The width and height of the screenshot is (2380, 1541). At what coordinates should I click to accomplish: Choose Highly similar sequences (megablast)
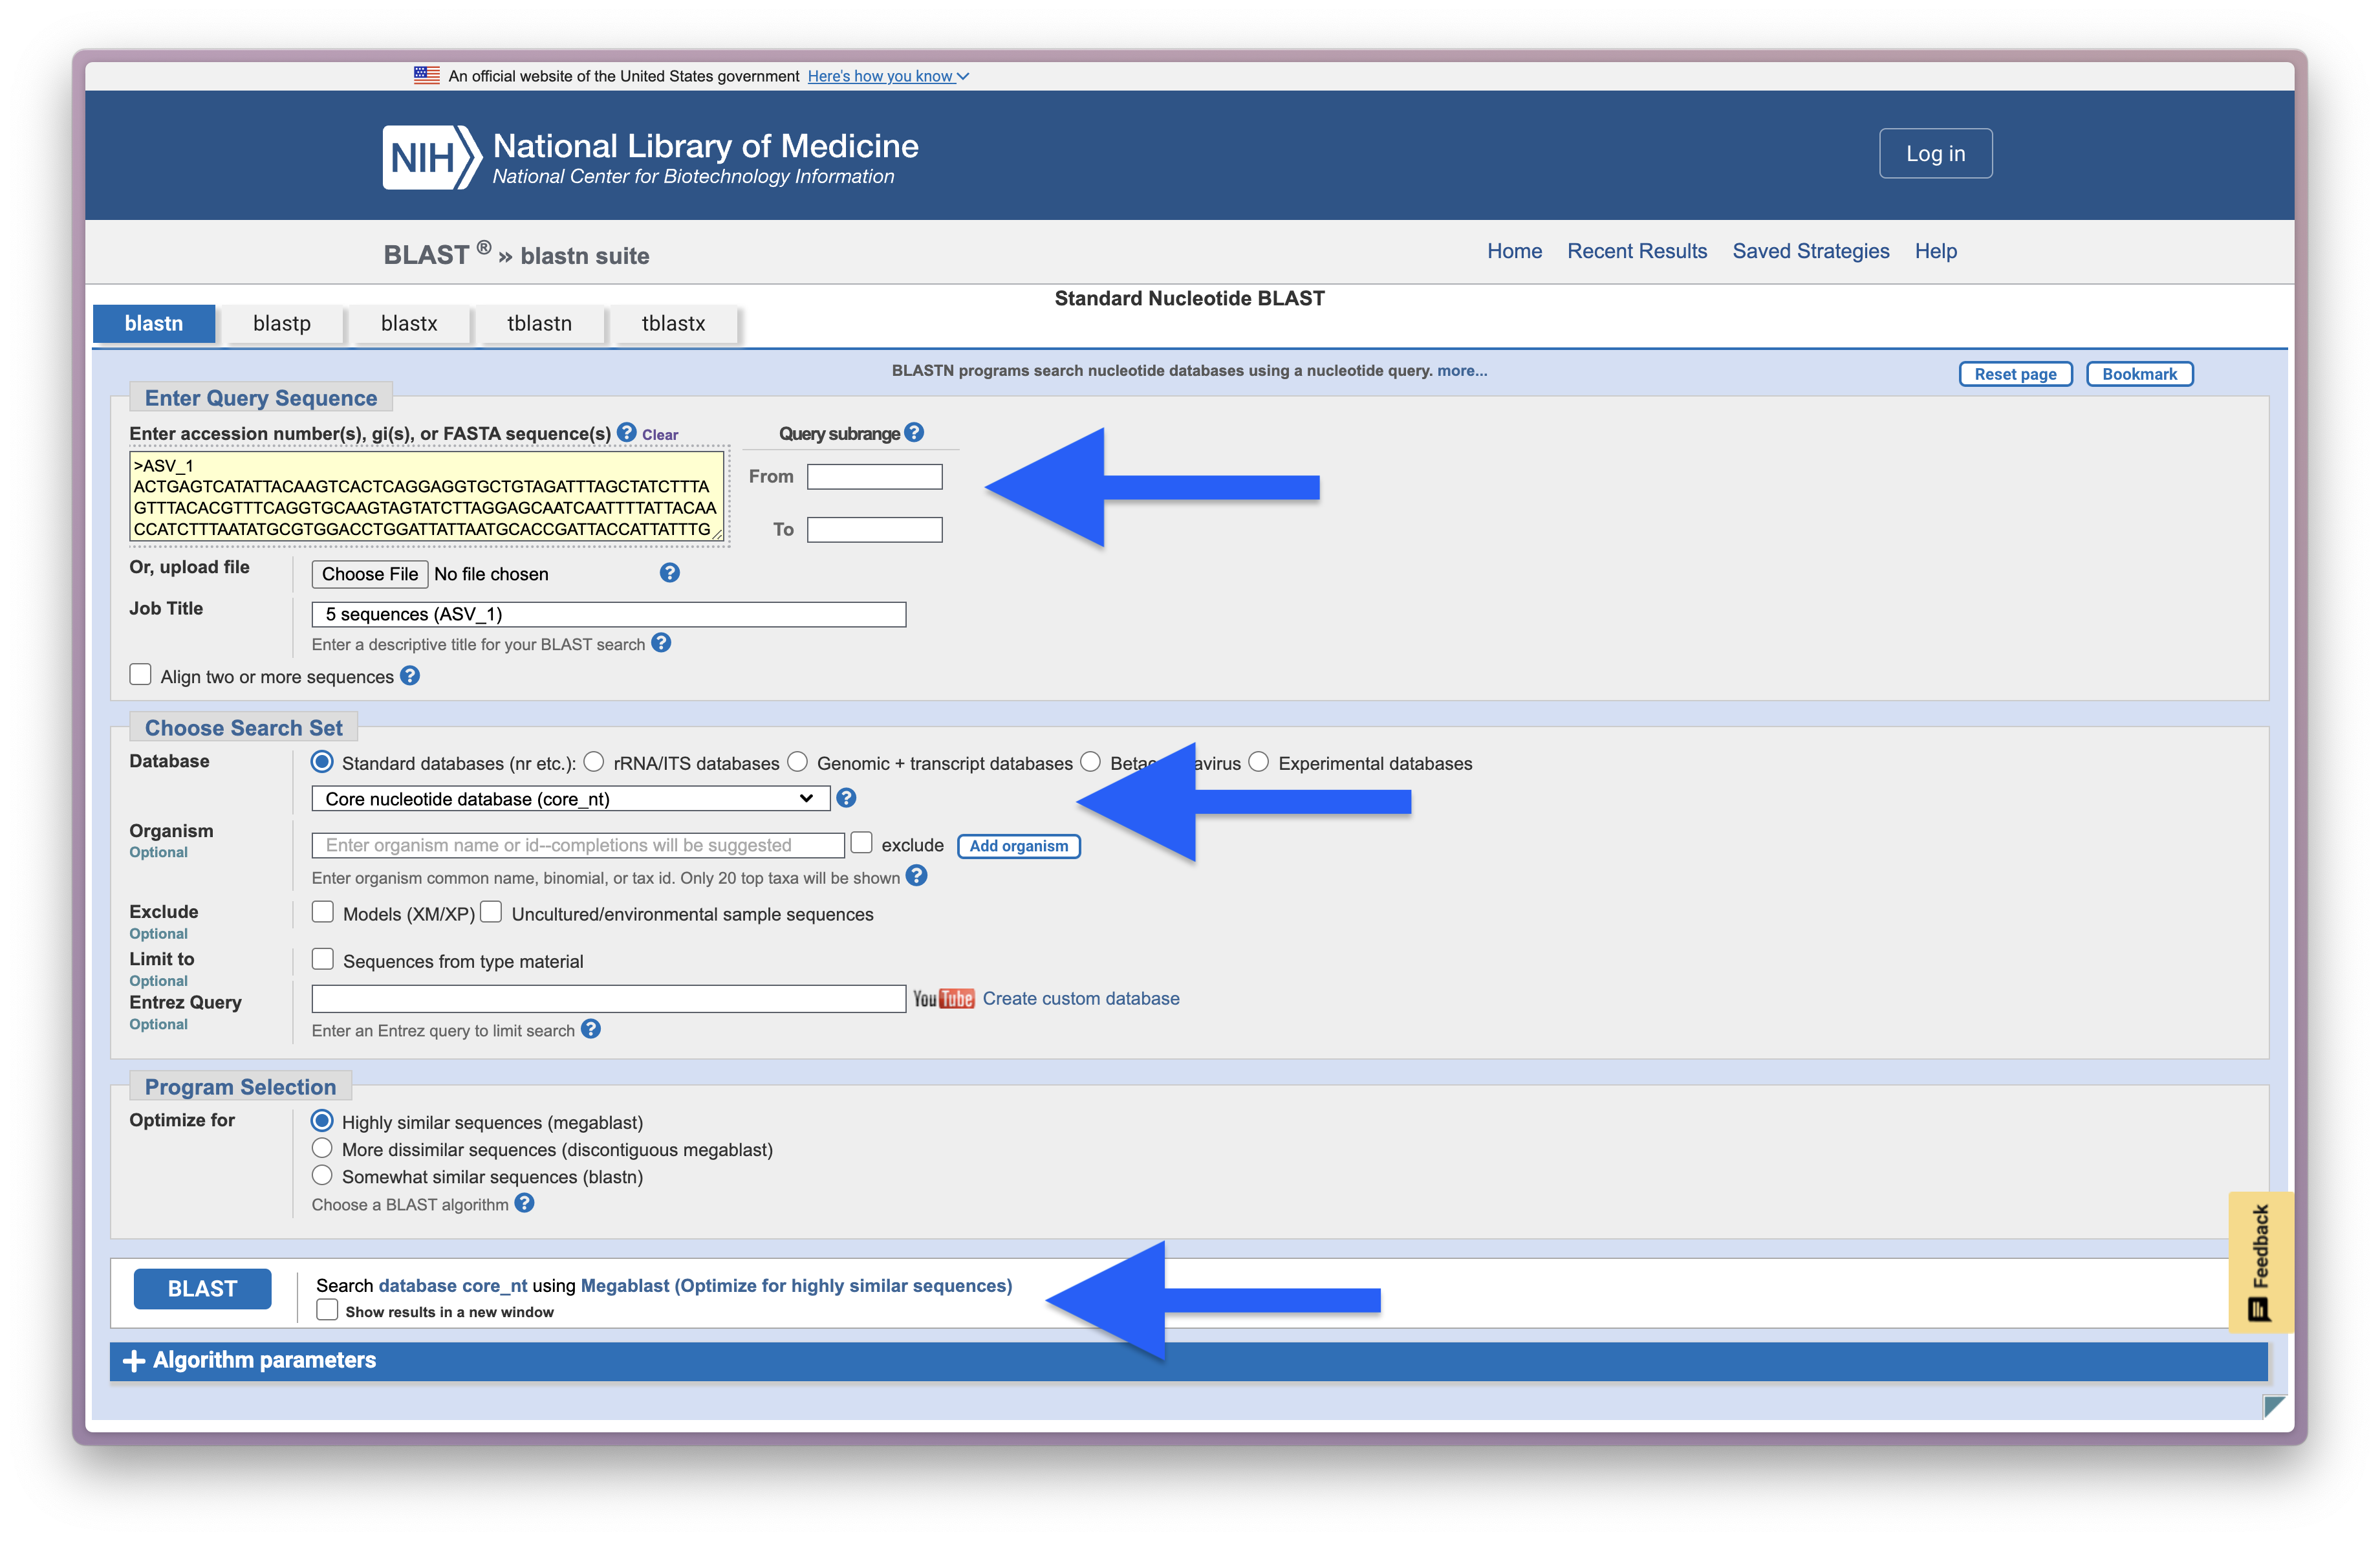(322, 1121)
